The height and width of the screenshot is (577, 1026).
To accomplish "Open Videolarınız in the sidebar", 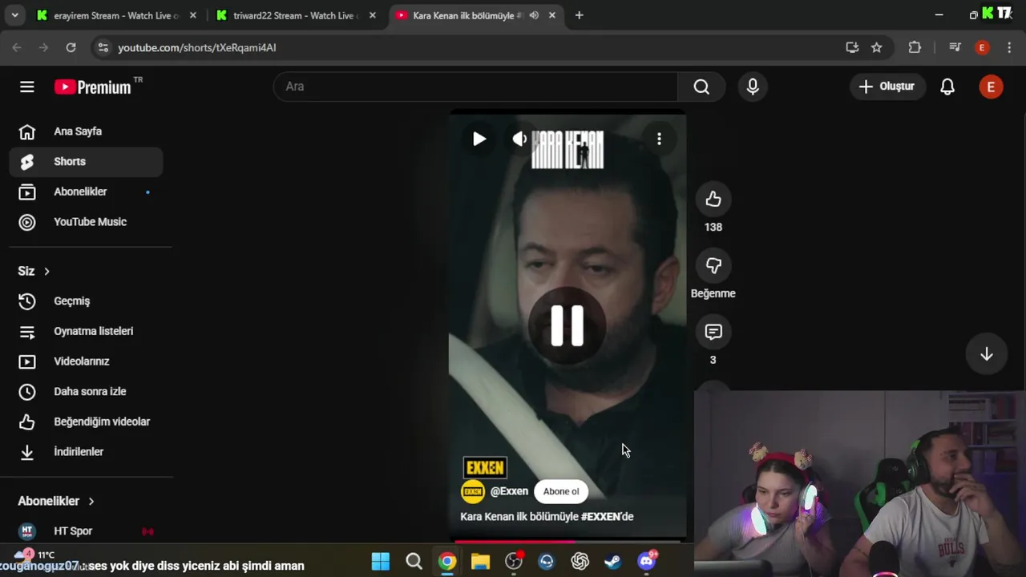I will coord(86,361).
